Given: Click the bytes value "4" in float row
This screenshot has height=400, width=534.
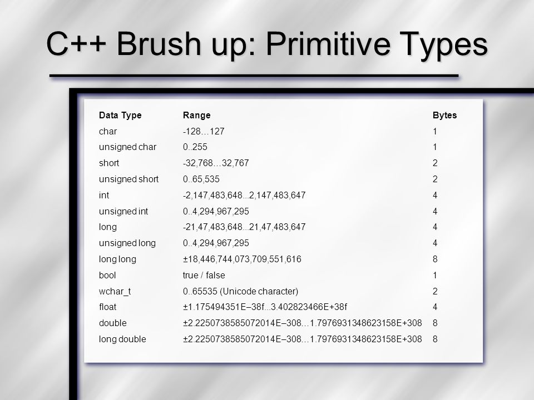Looking at the screenshot, I should [435, 307].
